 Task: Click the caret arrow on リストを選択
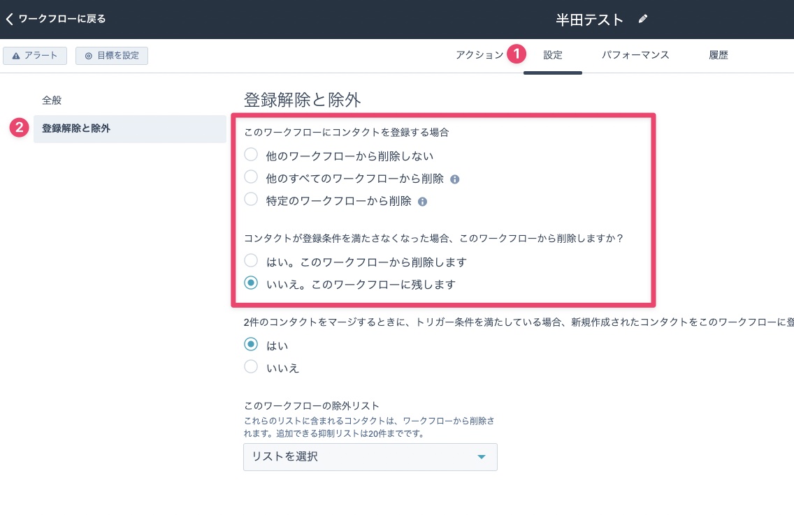(x=481, y=457)
